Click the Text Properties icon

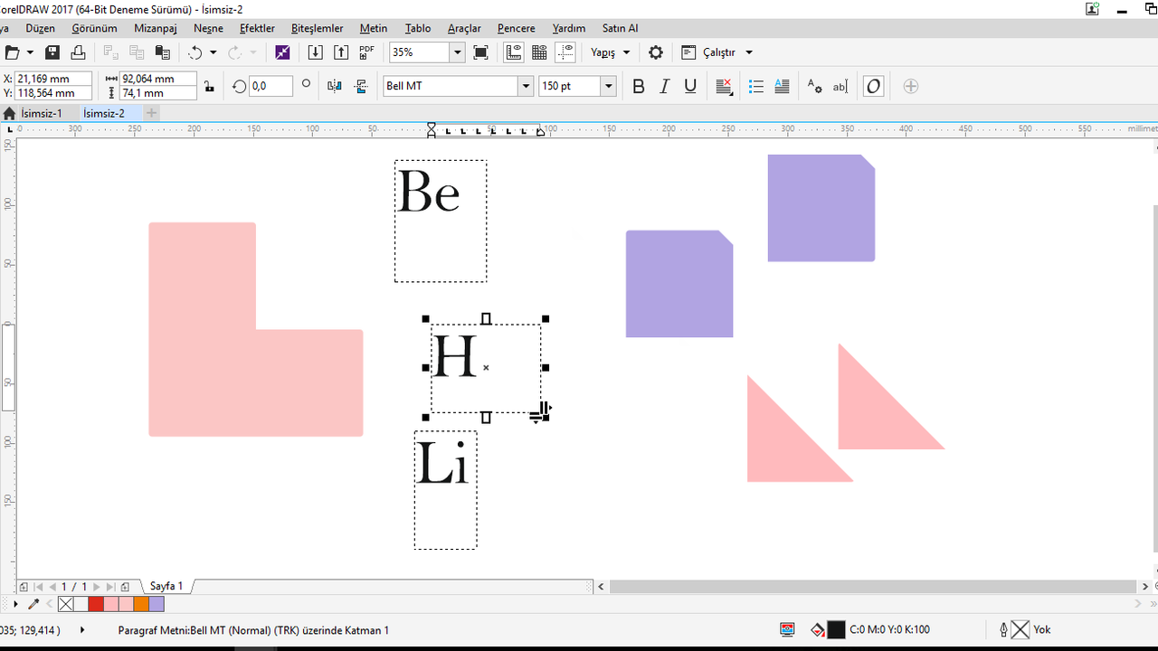pos(814,87)
